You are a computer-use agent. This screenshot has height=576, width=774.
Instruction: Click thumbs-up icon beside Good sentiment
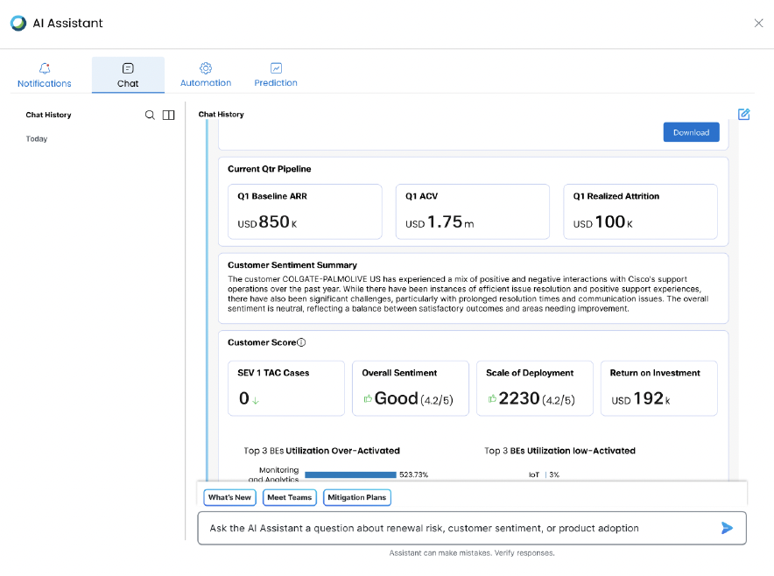[x=368, y=398]
